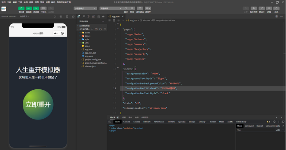Click the #F6F6F6 color value in code
Screen dimensions: 286x150
174,83
